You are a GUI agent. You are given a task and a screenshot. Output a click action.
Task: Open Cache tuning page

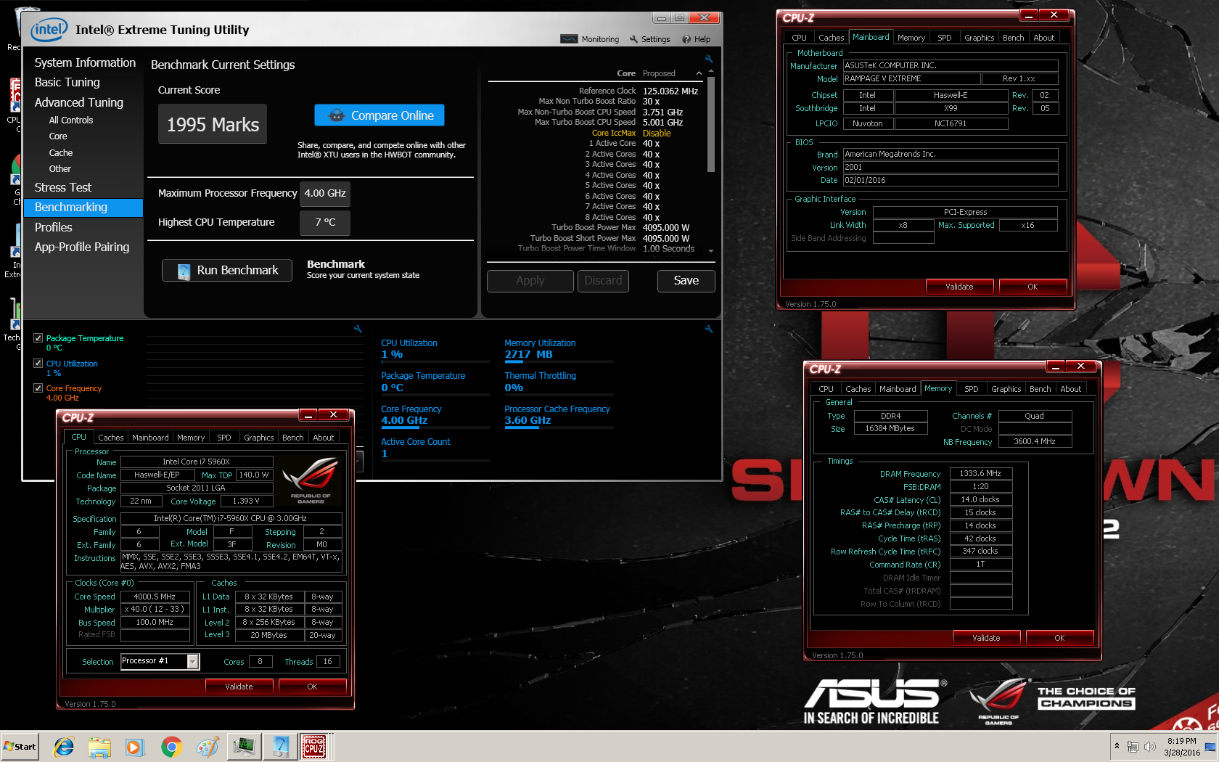(61, 152)
